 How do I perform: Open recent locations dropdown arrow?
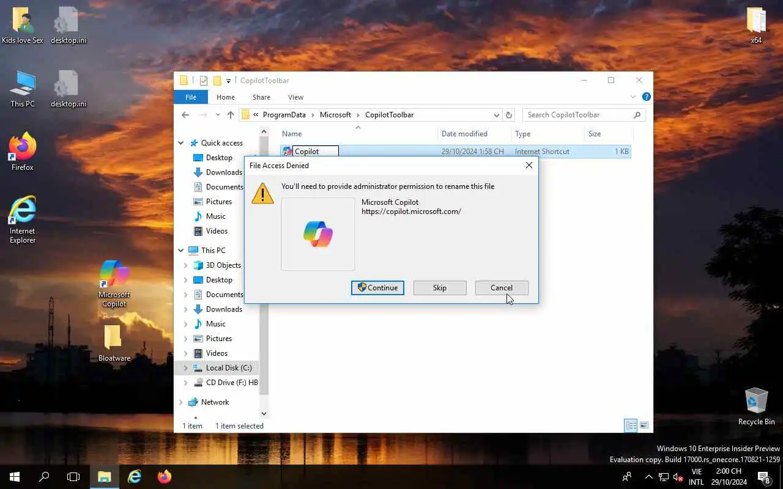click(x=218, y=115)
